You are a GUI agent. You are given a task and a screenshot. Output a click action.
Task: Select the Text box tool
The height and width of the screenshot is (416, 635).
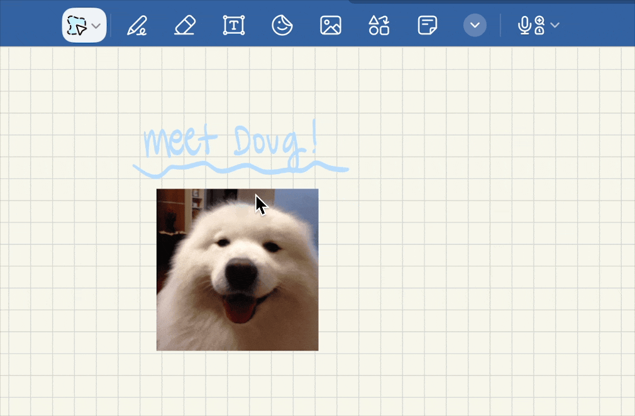pyautogui.click(x=234, y=26)
